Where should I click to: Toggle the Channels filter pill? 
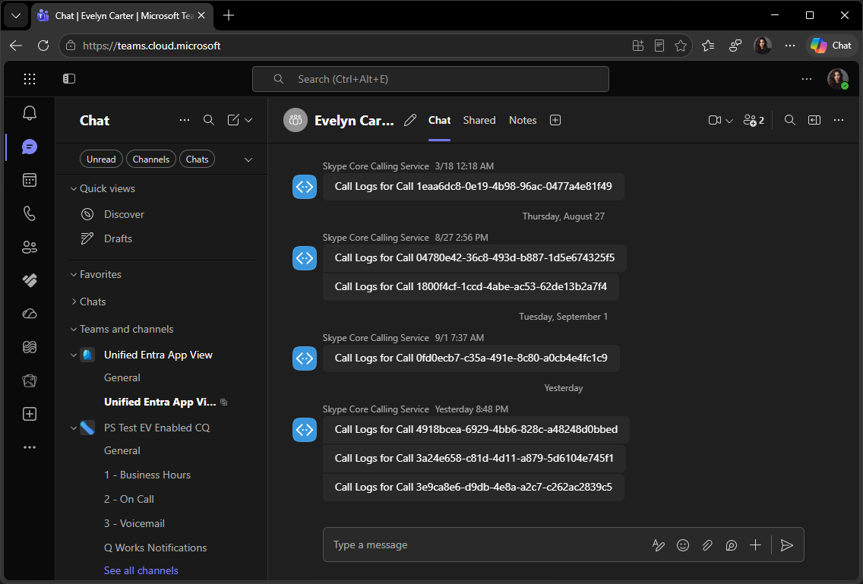point(151,159)
